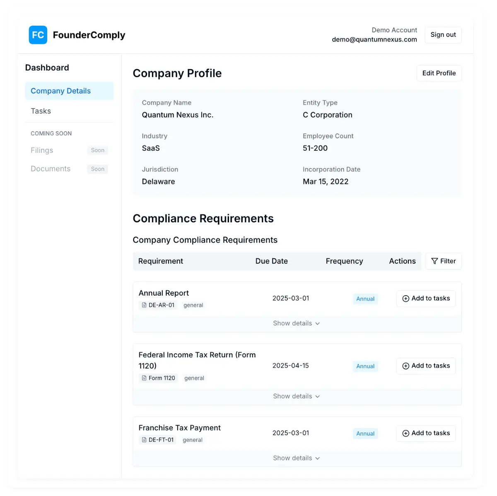Click the document icon on DE-FT-01 badge
497x496 pixels.
[144, 440]
